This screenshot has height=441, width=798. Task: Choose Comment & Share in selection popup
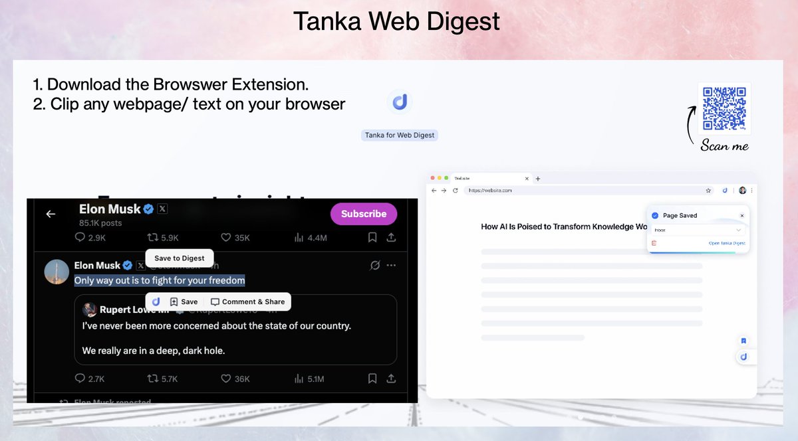(x=247, y=302)
